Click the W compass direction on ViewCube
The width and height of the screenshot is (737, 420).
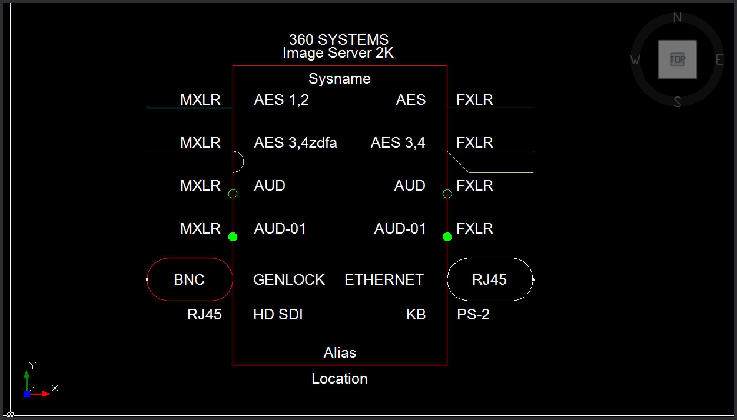[x=635, y=60]
